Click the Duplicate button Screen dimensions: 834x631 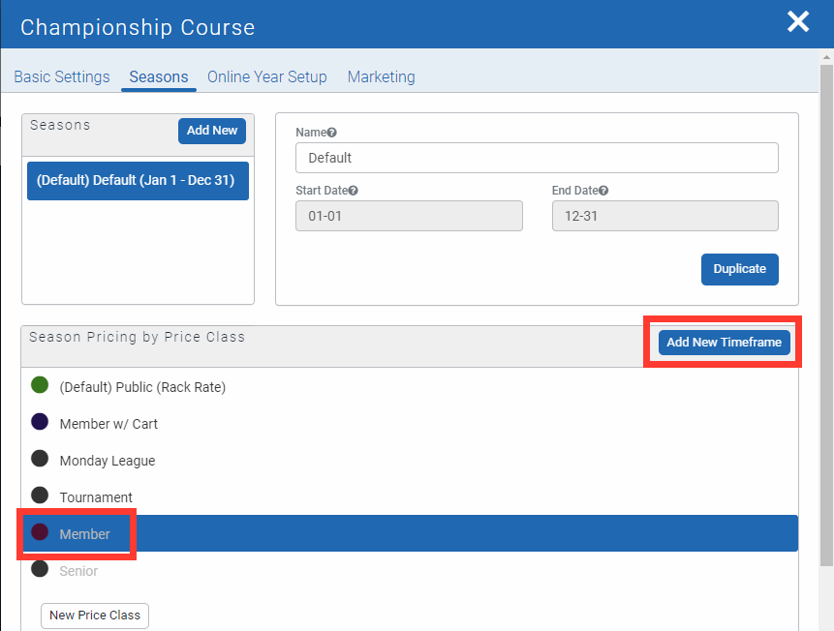point(739,269)
